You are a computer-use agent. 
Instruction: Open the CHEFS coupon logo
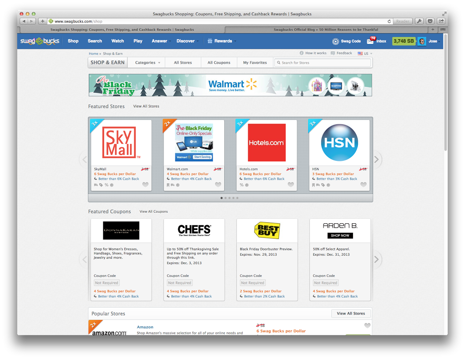194,230
